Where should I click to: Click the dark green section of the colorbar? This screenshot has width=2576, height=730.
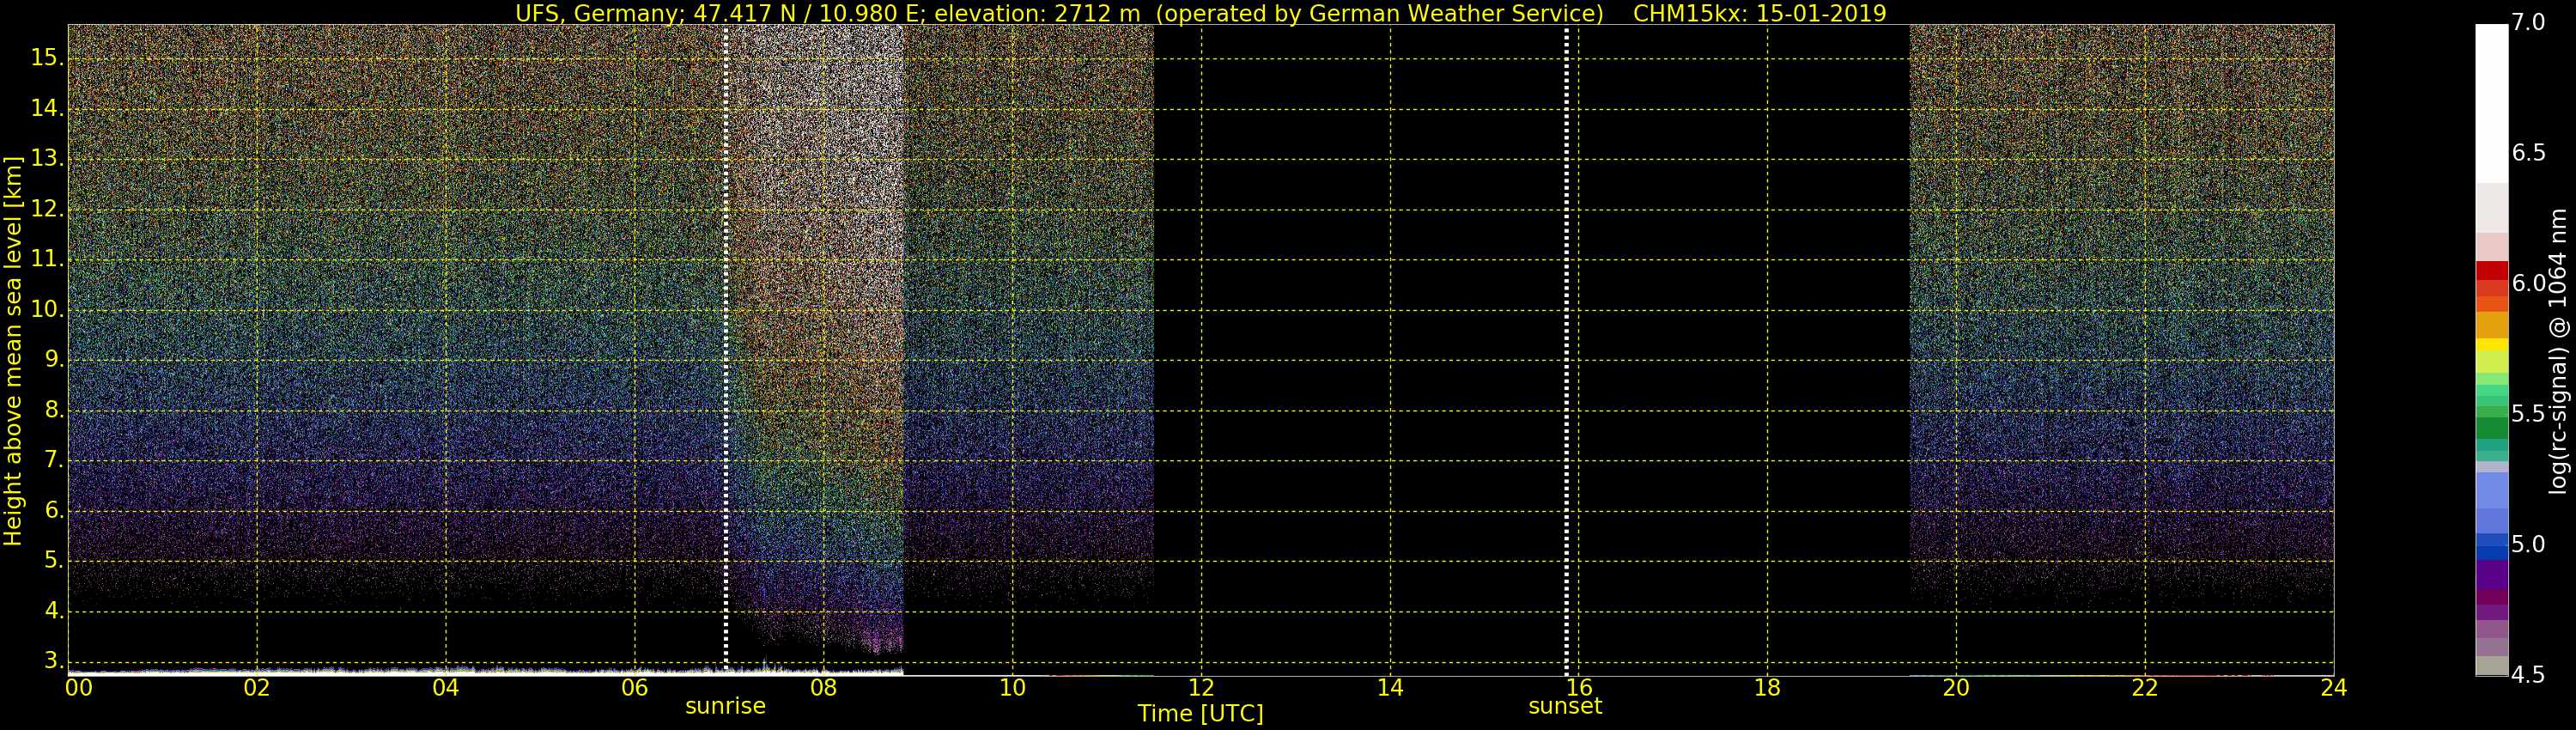pos(2491,428)
